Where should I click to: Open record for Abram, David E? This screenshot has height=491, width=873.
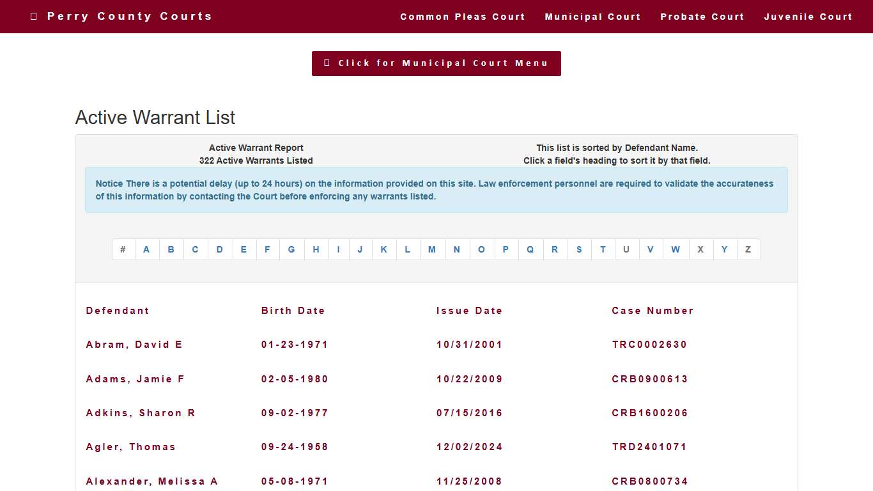point(134,345)
